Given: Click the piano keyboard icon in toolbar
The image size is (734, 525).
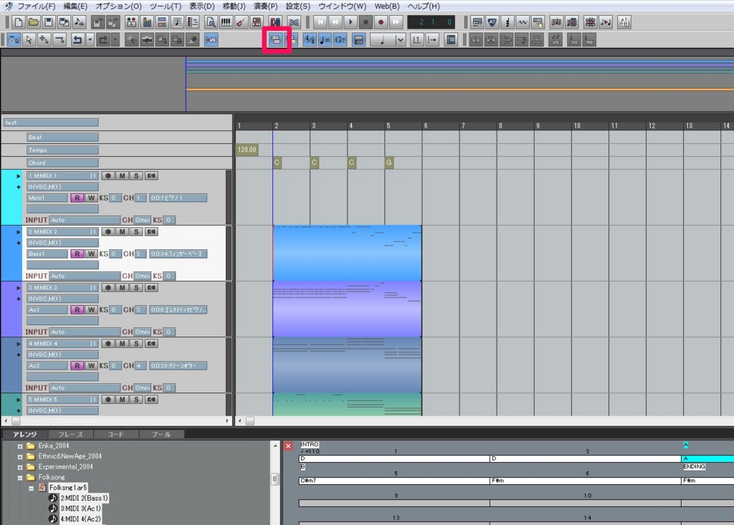Looking at the screenshot, I should pos(226,22).
